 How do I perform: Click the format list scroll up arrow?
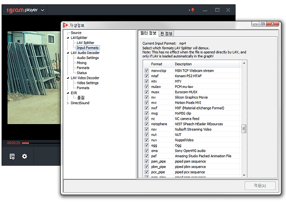(x=244, y=63)
